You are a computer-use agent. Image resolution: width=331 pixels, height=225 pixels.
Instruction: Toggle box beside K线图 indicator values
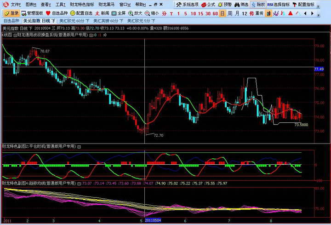pos(91,35)
